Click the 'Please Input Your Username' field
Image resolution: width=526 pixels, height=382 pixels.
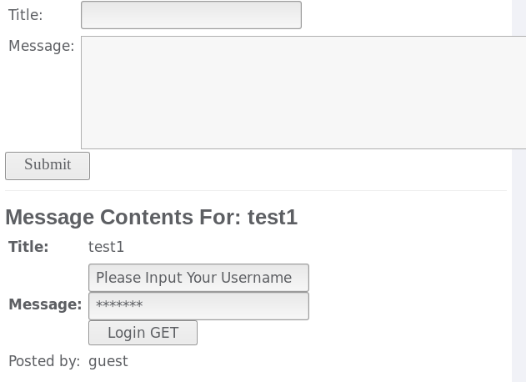point(198,278)
